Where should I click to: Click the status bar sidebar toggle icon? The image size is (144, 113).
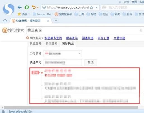(x=4, y=112)
